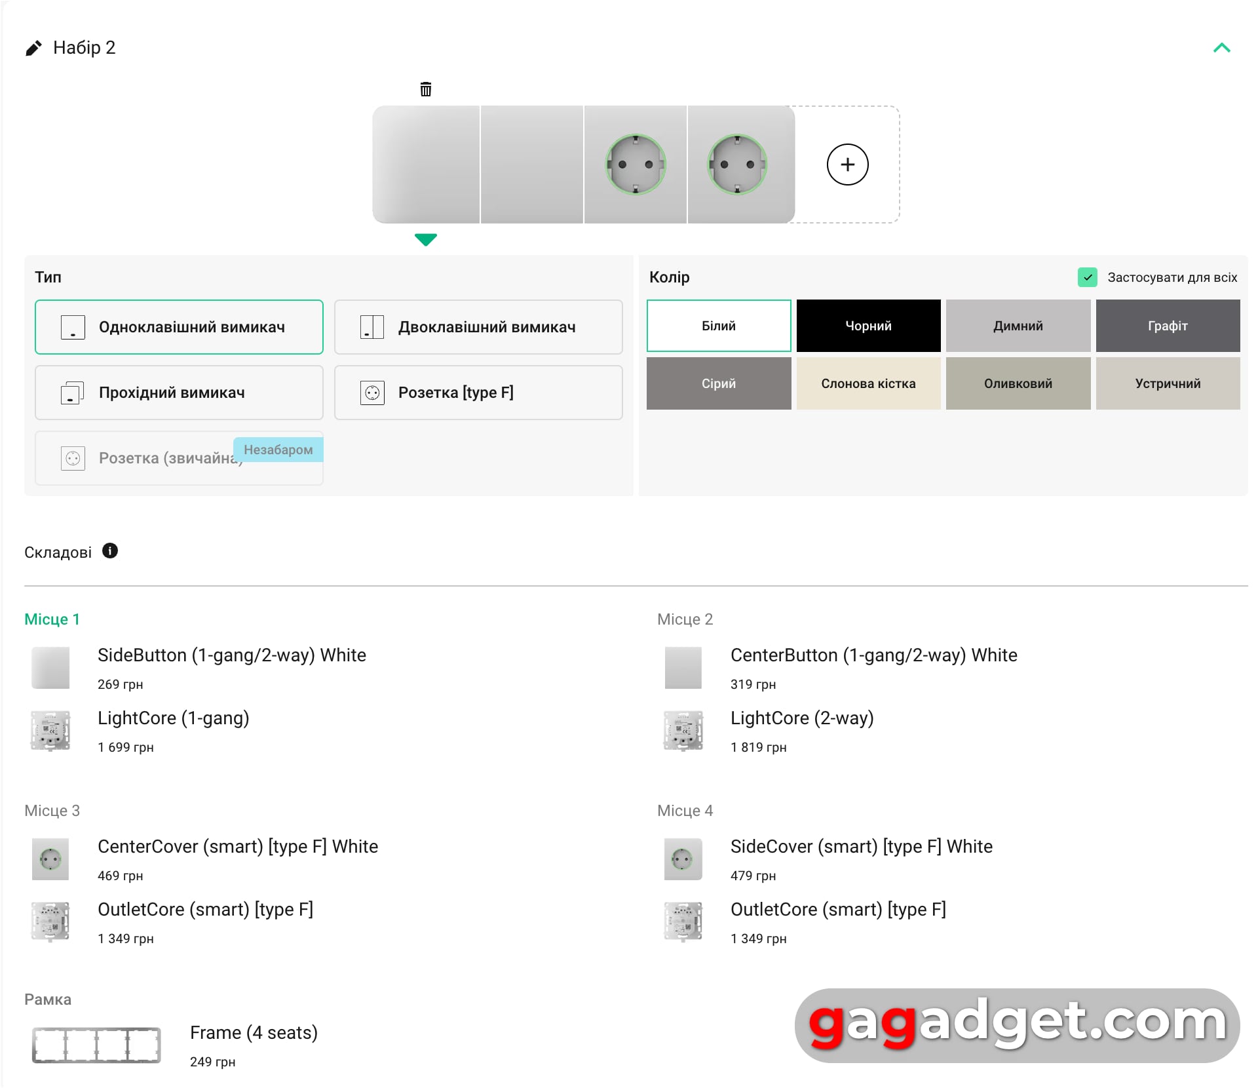This screenshot has width=1258, height=1088.
Task: Click the pencil edit icon beside Набір 2
Action: 33,48
